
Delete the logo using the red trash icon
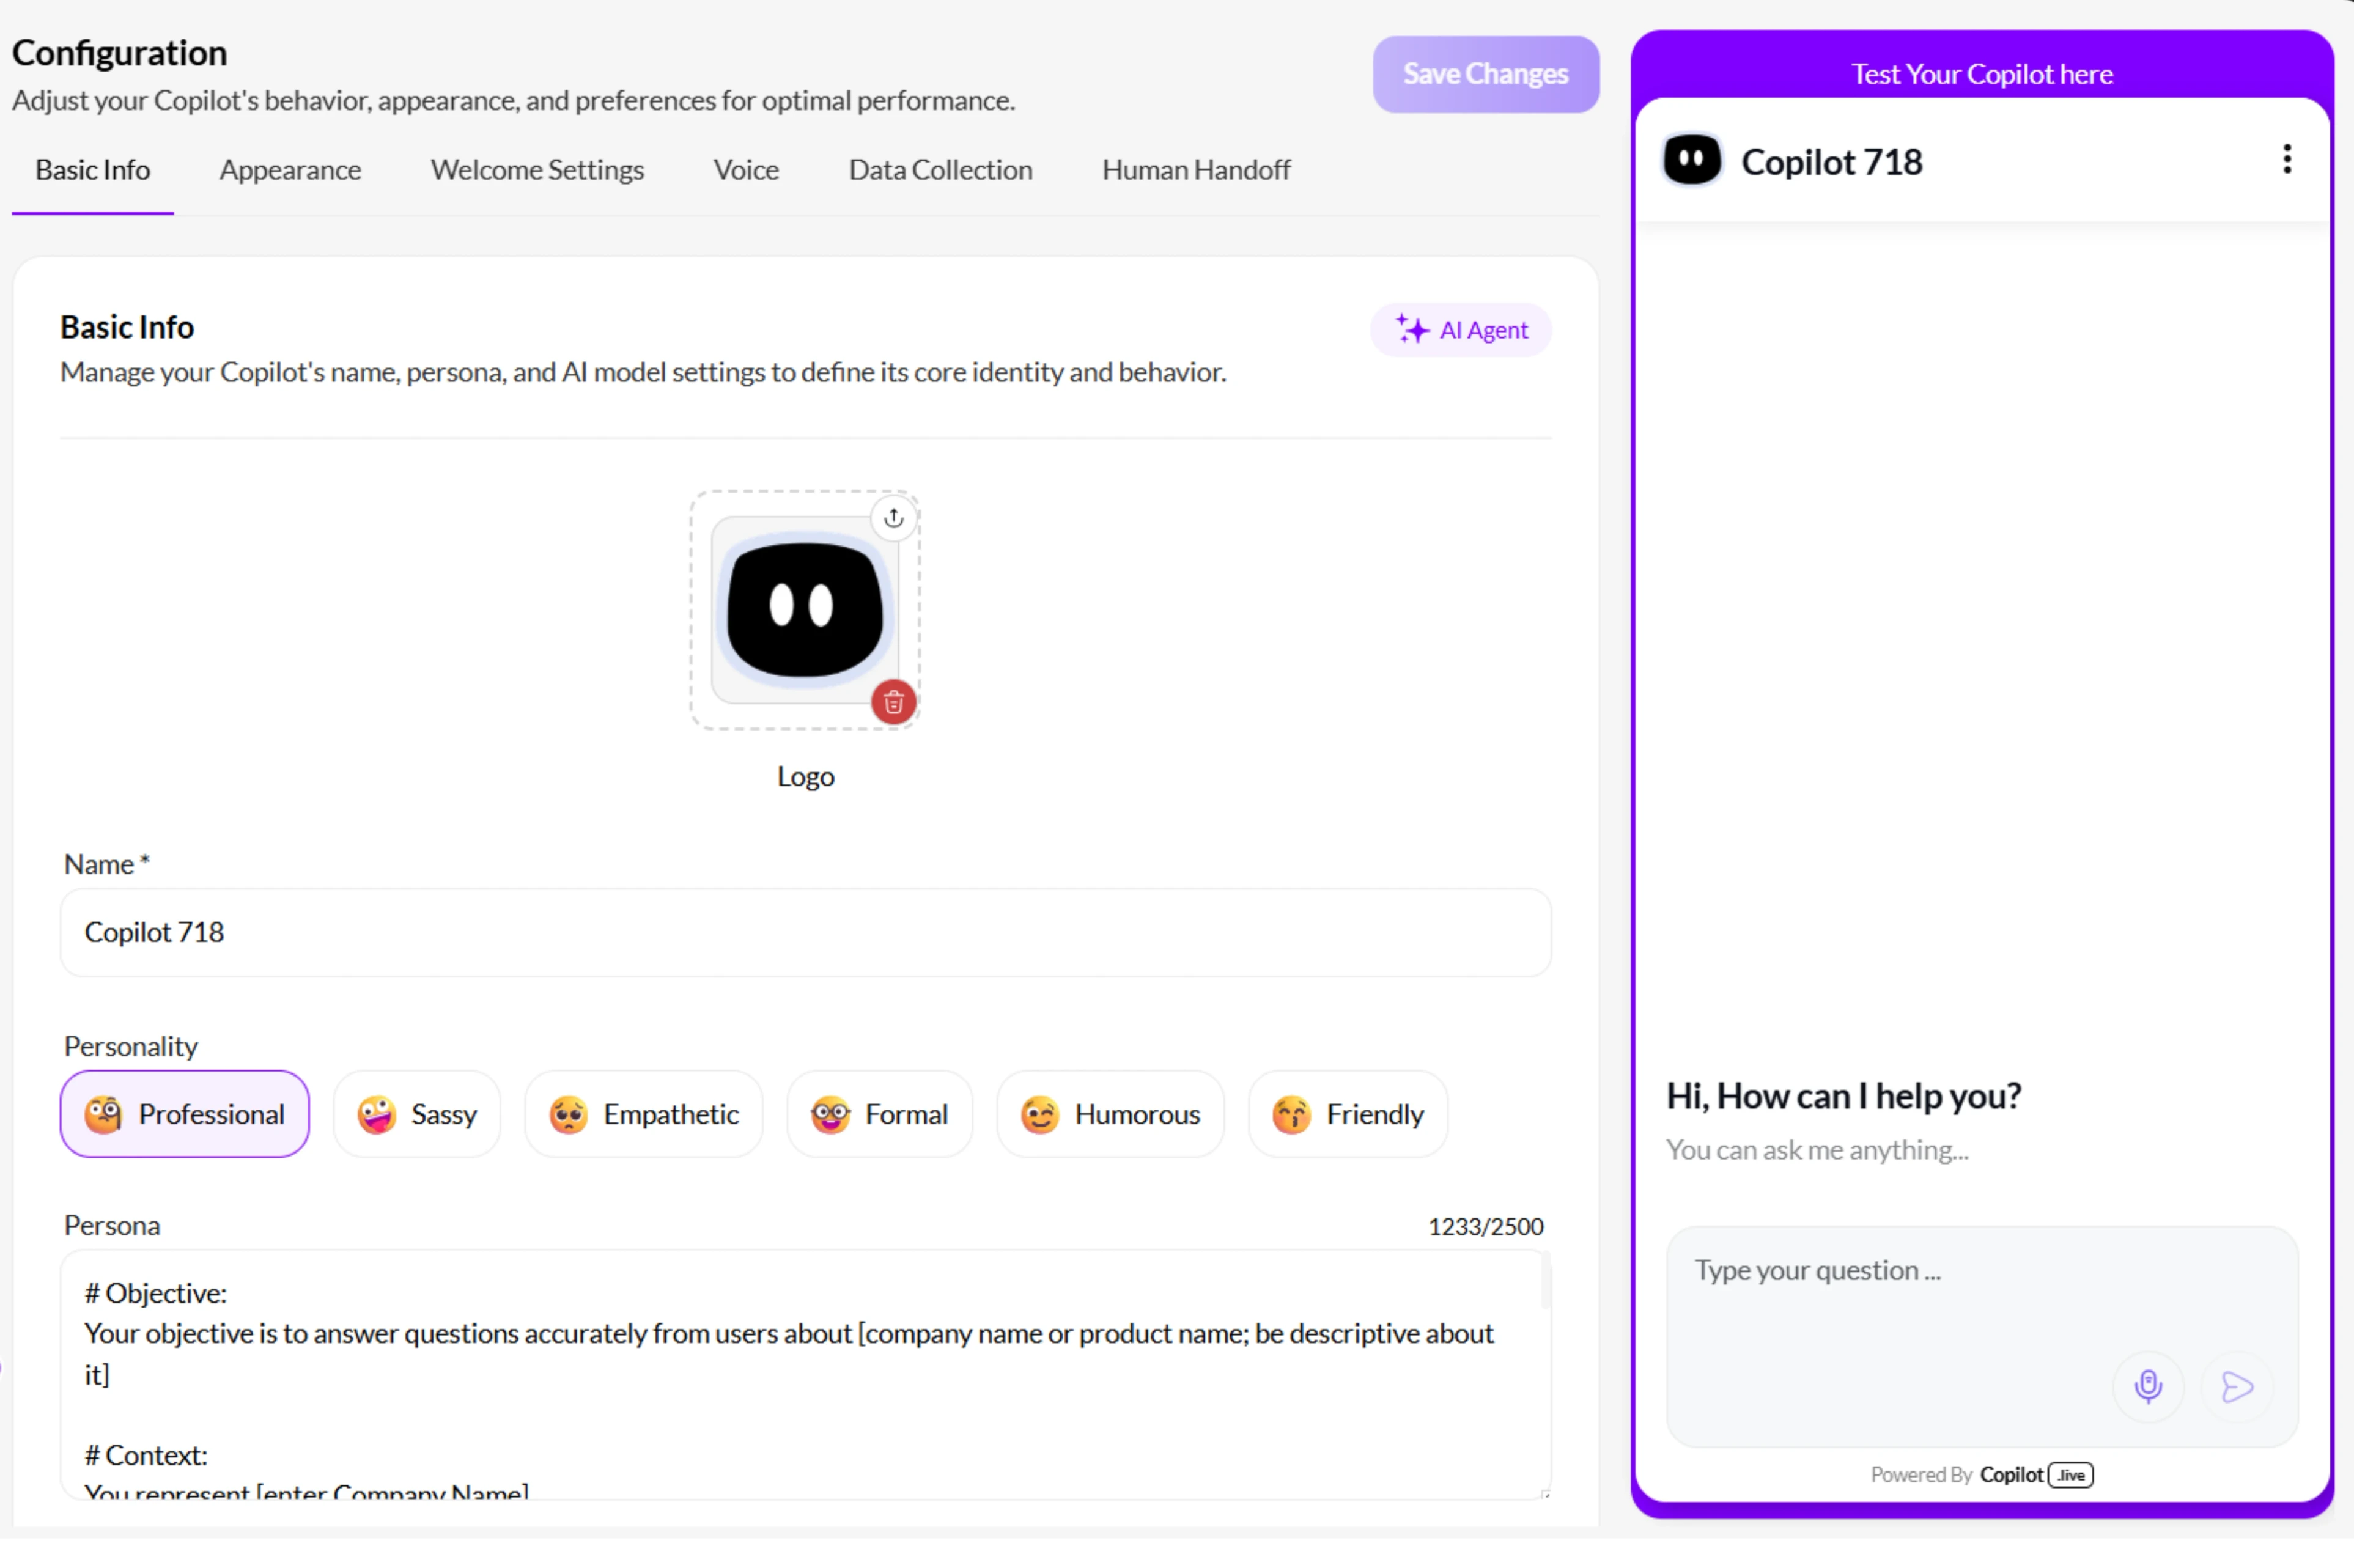pos(893,702)
